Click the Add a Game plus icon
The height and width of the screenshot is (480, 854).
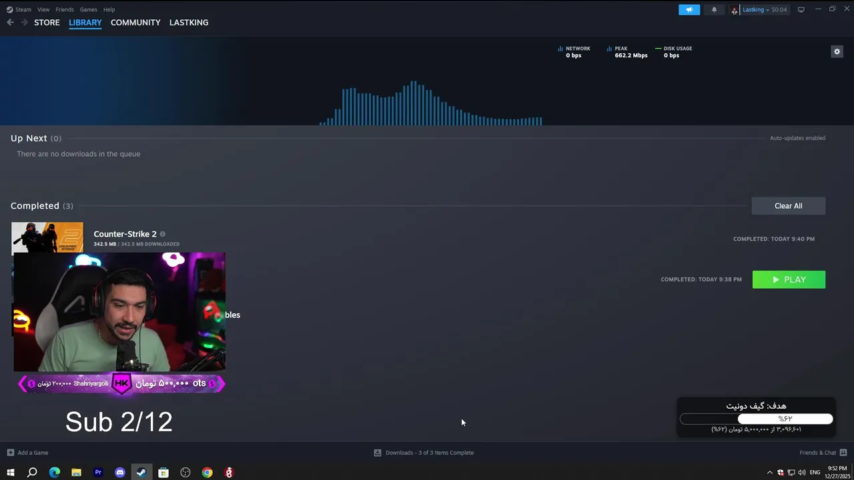pyautogui.click(x=10, y=453)
